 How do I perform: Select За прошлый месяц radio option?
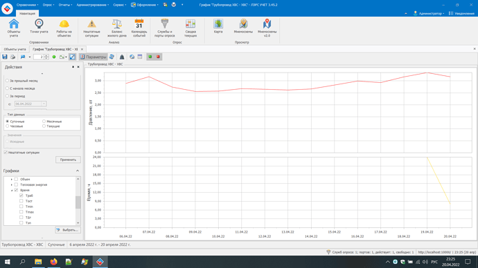7,81
